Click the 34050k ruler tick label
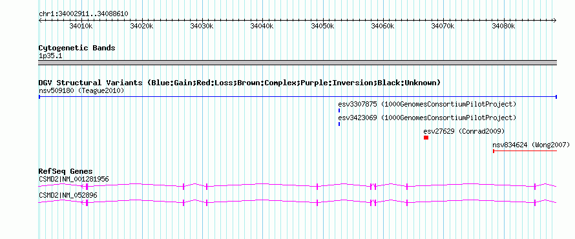Viewport: 575px width, 239px height. pos(322,26)
